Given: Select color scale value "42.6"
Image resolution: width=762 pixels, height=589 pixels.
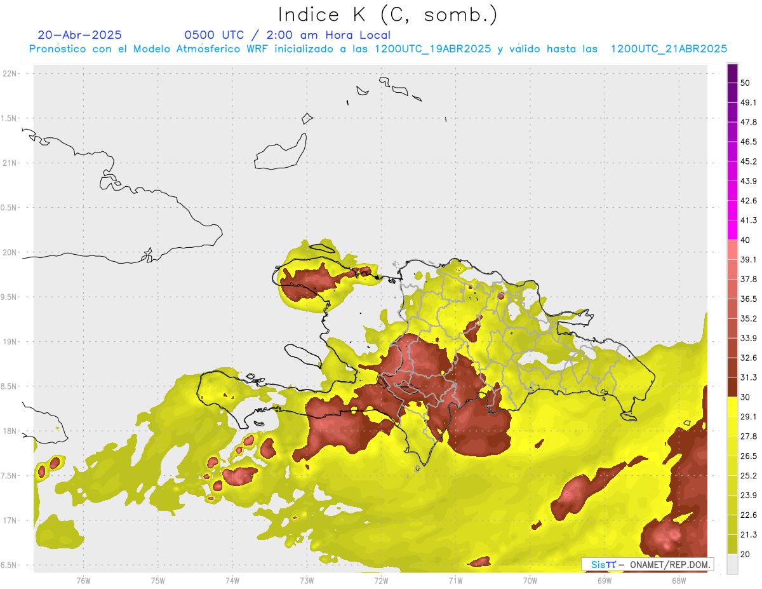Looking at the screenshot, I should coord(749,201).
